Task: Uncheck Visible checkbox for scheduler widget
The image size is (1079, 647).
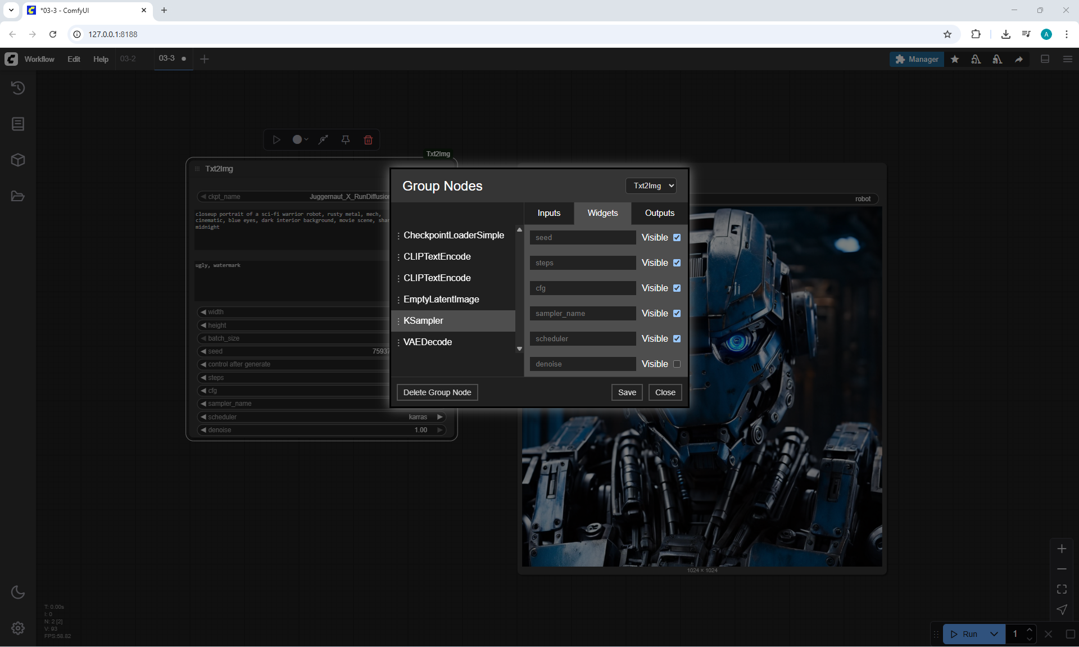Action: pyautogui.click(x=677, y=339)
